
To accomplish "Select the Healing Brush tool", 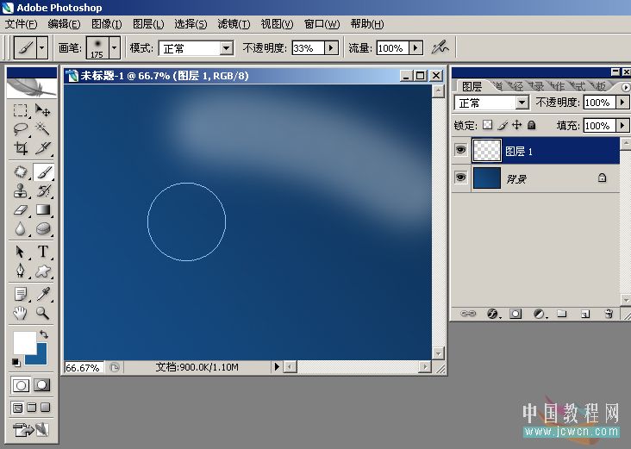I will (20, 172).
